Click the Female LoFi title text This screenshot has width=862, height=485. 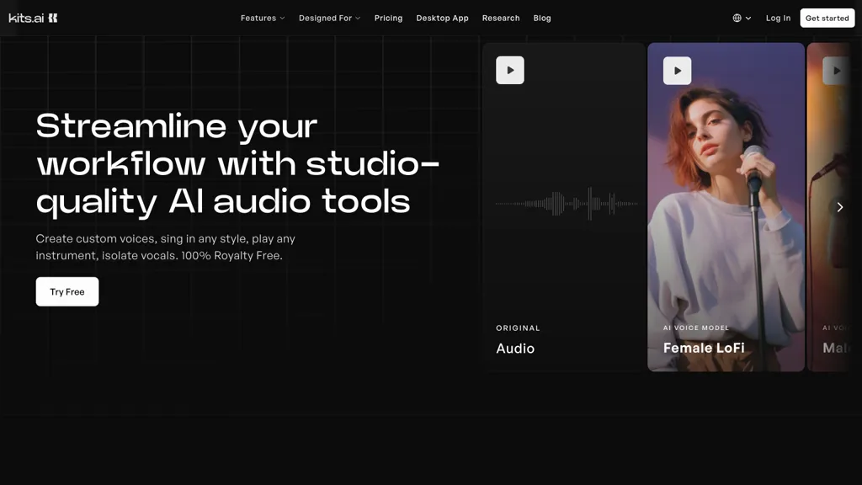tap(704, 348)
